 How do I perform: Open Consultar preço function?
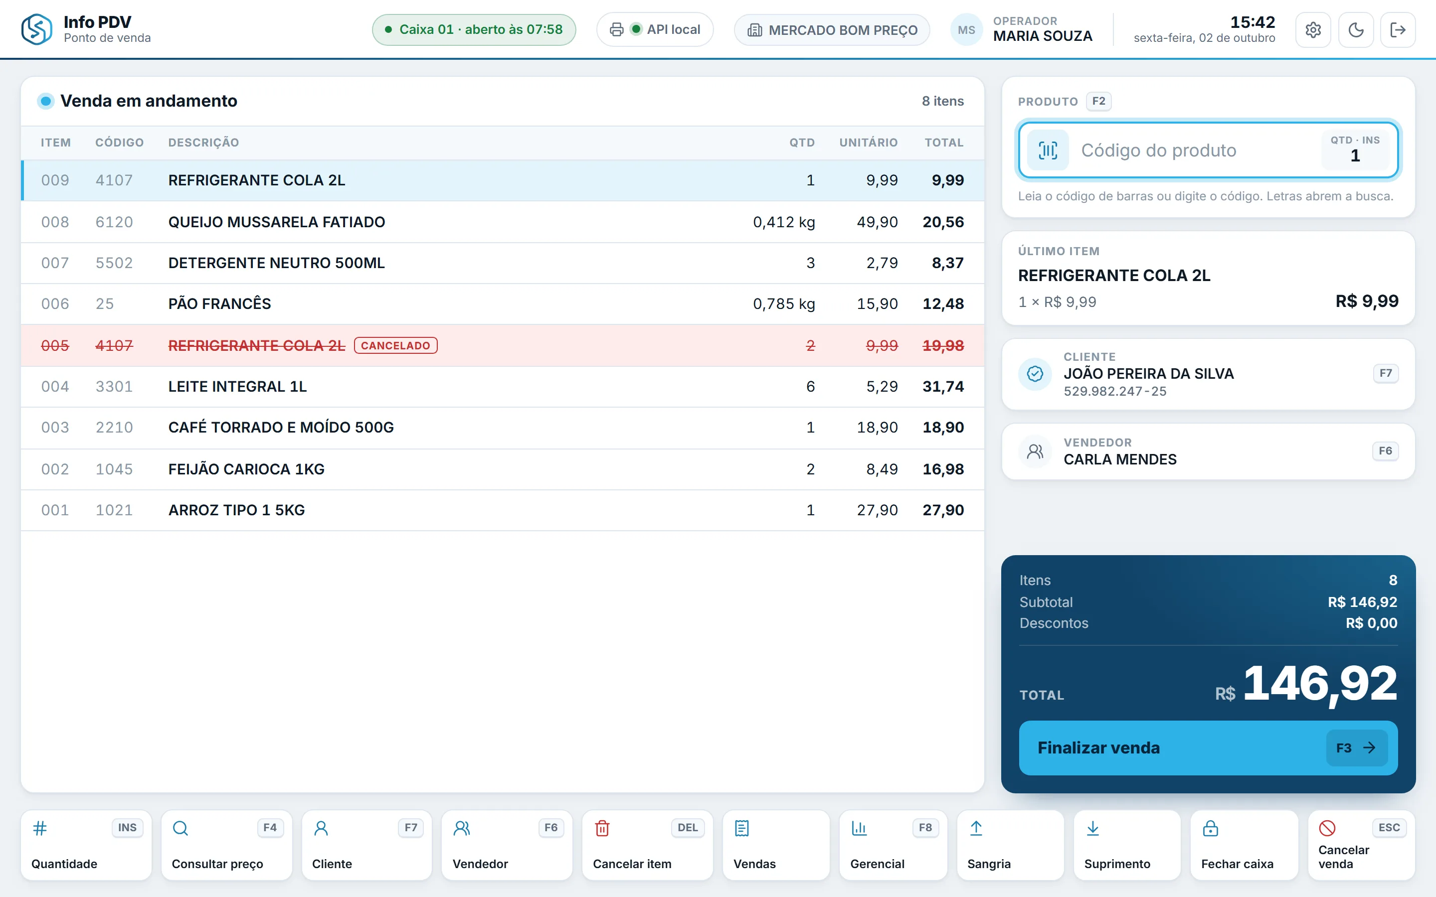click(x=227, y=845)
